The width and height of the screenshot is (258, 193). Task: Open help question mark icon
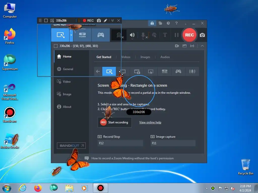[x=176, y=23]
